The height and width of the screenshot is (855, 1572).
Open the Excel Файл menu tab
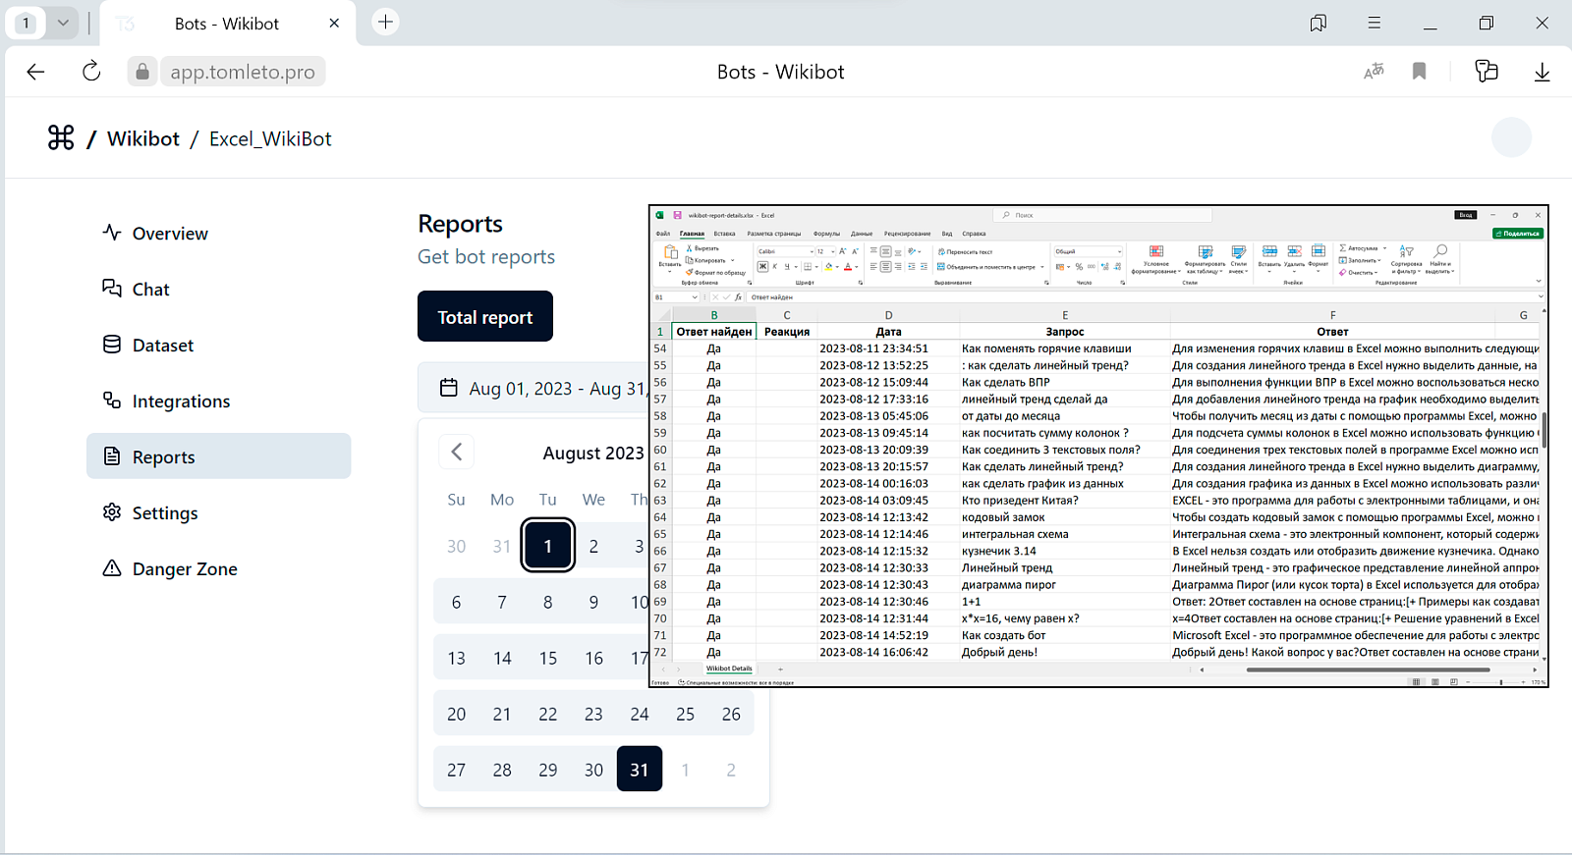click(663, 234)
